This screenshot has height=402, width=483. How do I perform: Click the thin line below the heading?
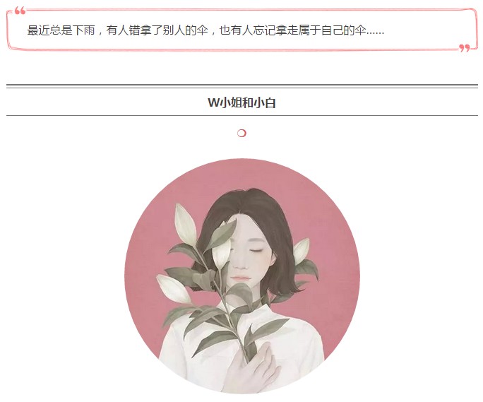(242, 116)
